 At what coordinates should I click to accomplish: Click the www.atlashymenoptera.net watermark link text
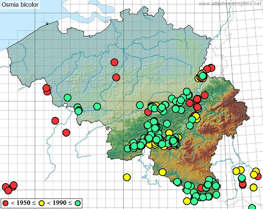pyautogui.click(x=230, y=3)
